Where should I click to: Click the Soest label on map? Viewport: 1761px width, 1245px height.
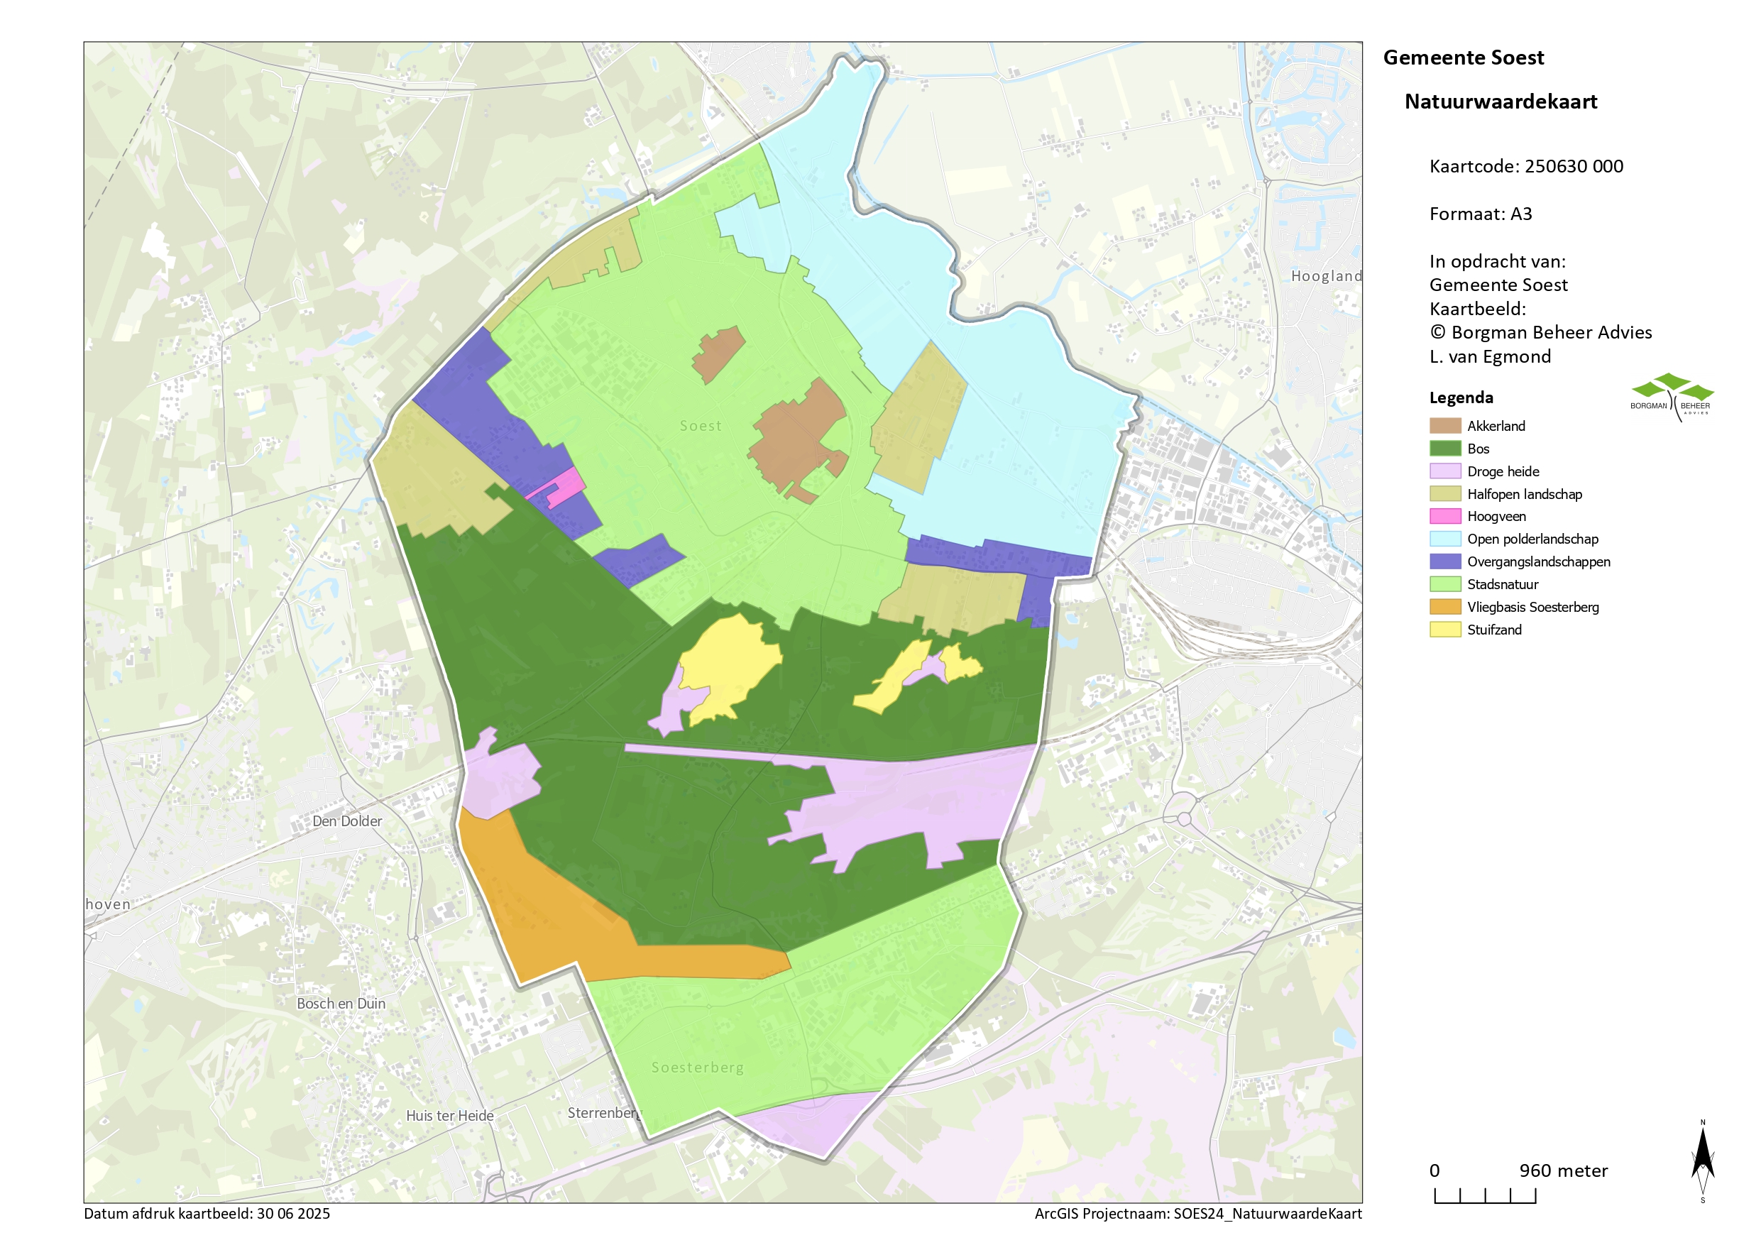click(x=701, y=426)
